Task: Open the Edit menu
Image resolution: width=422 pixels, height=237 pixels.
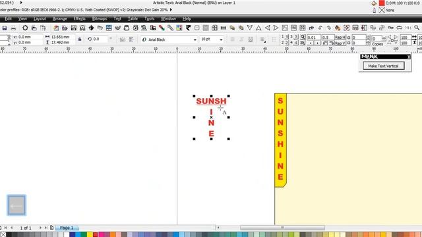Action: tap(8, 18)
